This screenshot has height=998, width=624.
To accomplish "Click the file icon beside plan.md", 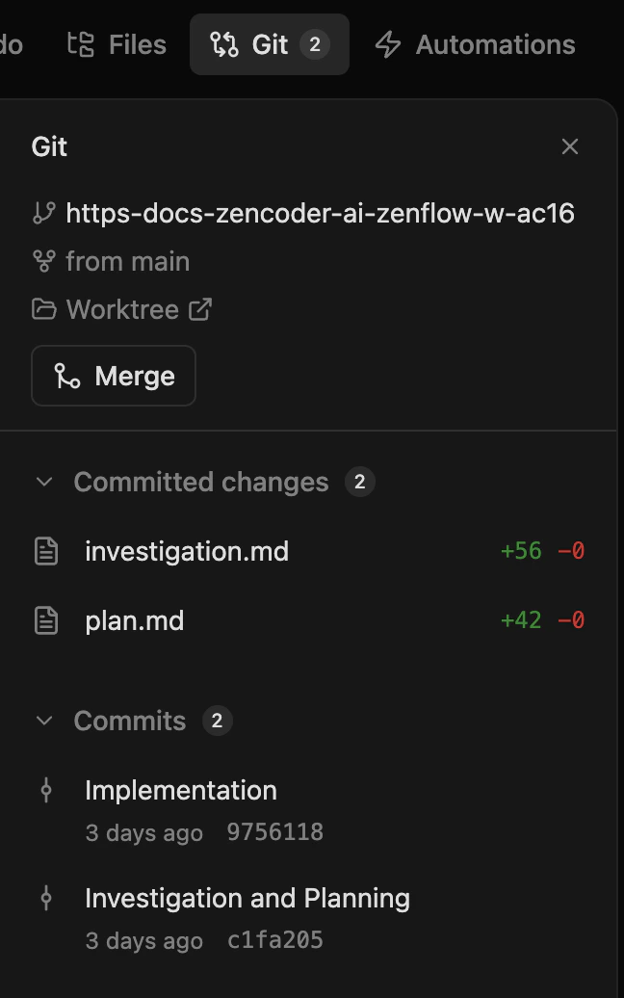I will (46, 620).
